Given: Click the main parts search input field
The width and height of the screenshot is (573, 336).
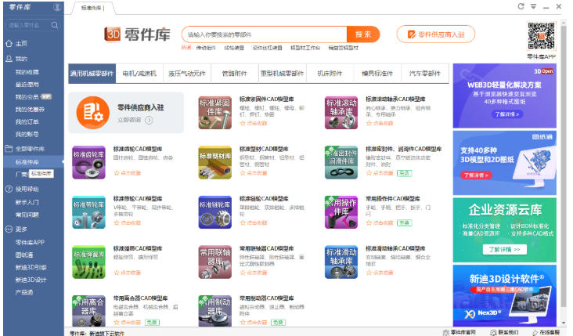Looking at the screenshot, I should pyautogui.click(x=264, y=34).
